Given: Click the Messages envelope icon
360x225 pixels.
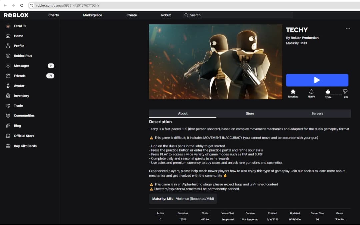Looking at the screenshot, I should pos(8,66).
